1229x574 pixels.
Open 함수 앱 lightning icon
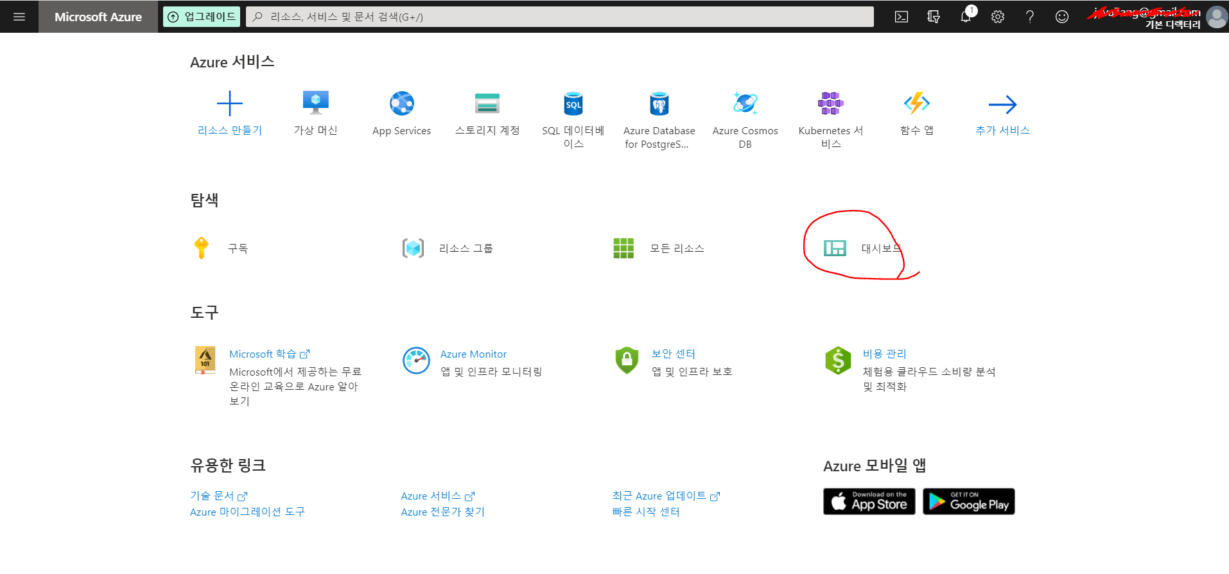917,103
